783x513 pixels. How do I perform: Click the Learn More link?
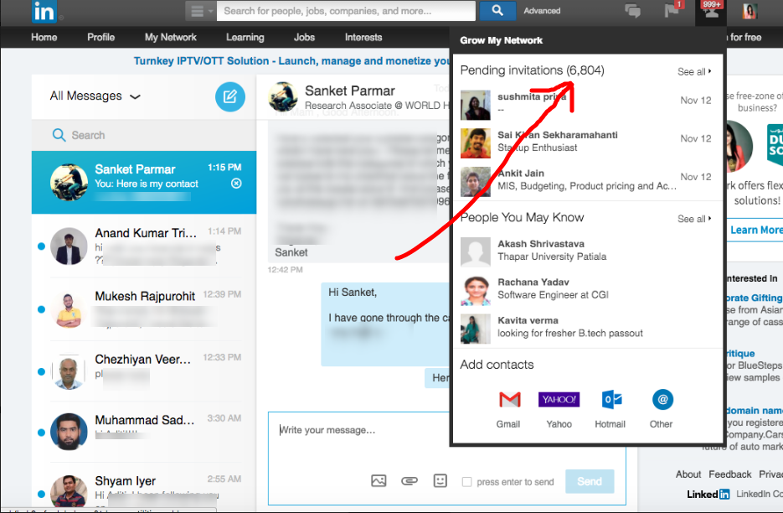[754, 230]
